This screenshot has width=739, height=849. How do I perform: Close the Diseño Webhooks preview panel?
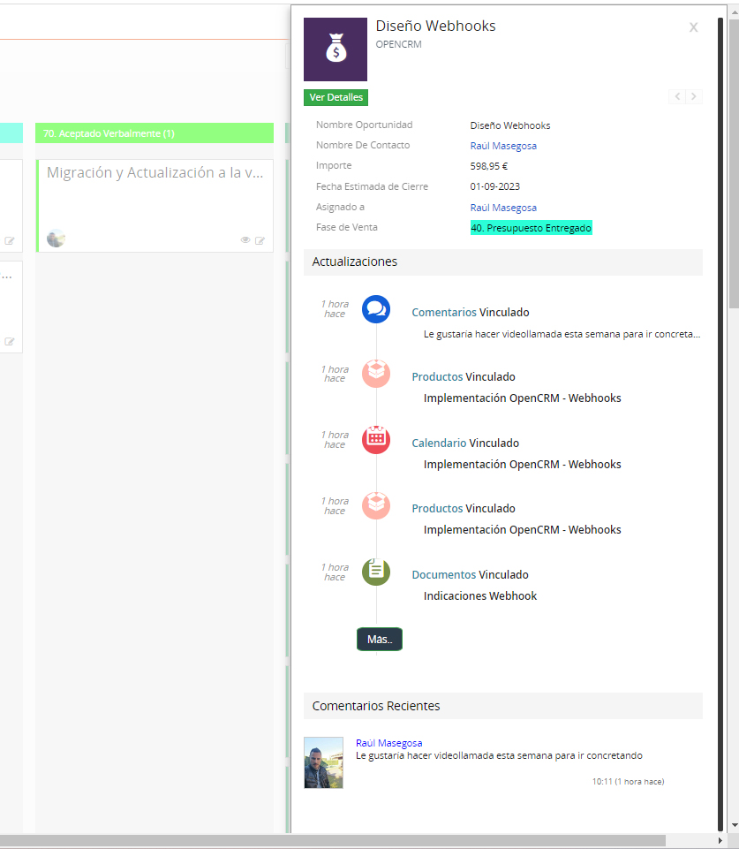694,27
